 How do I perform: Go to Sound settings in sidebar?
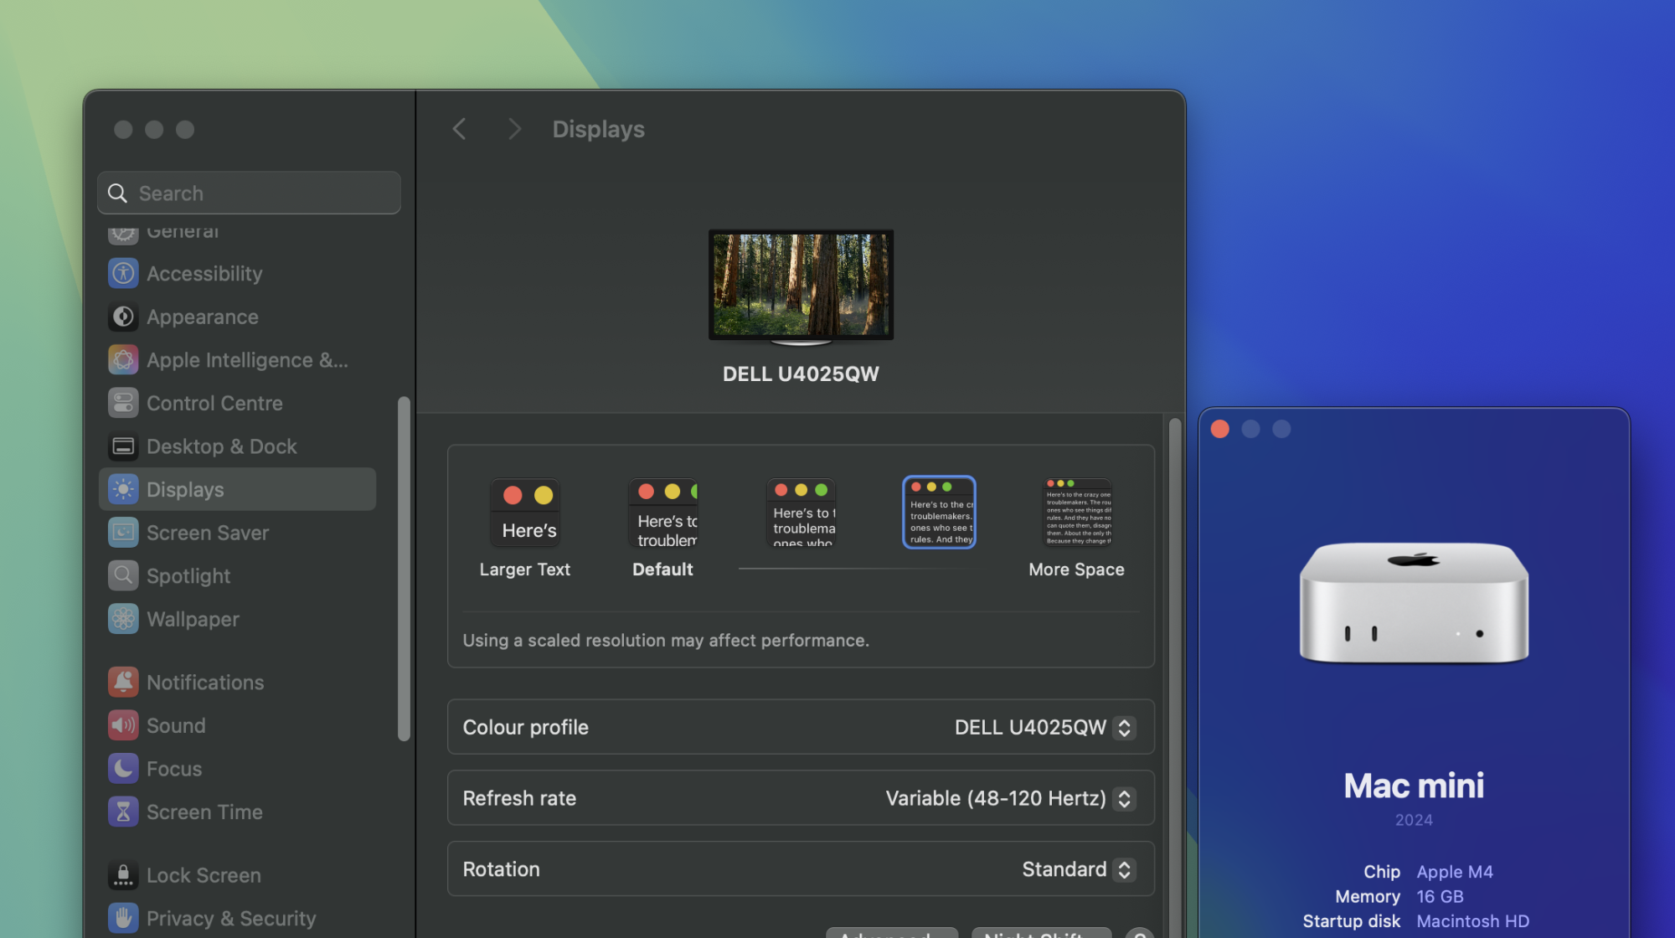pyautogui.click(x=176, y=725)
